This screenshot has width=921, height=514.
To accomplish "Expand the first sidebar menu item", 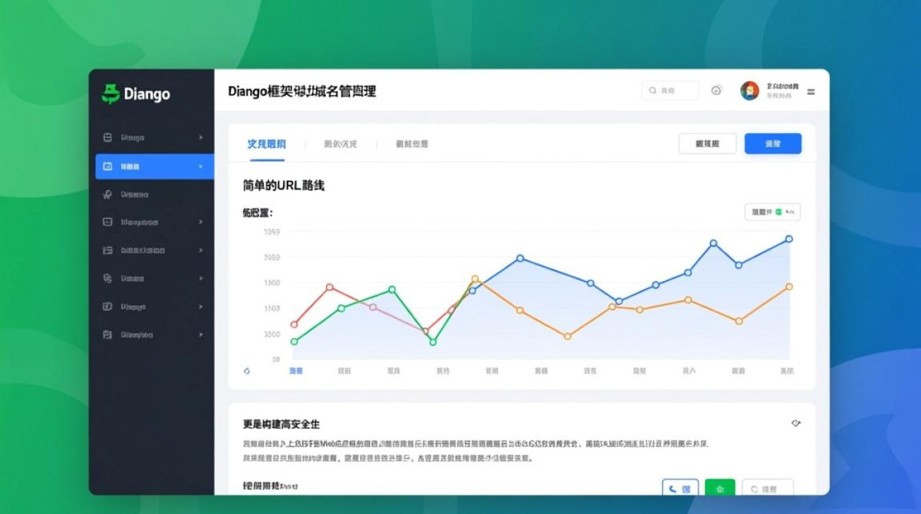I will coord(201,138).
